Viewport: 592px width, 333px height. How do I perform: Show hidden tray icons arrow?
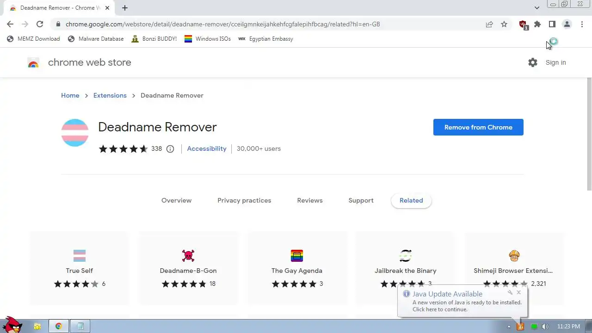click(x=509, y=327)
